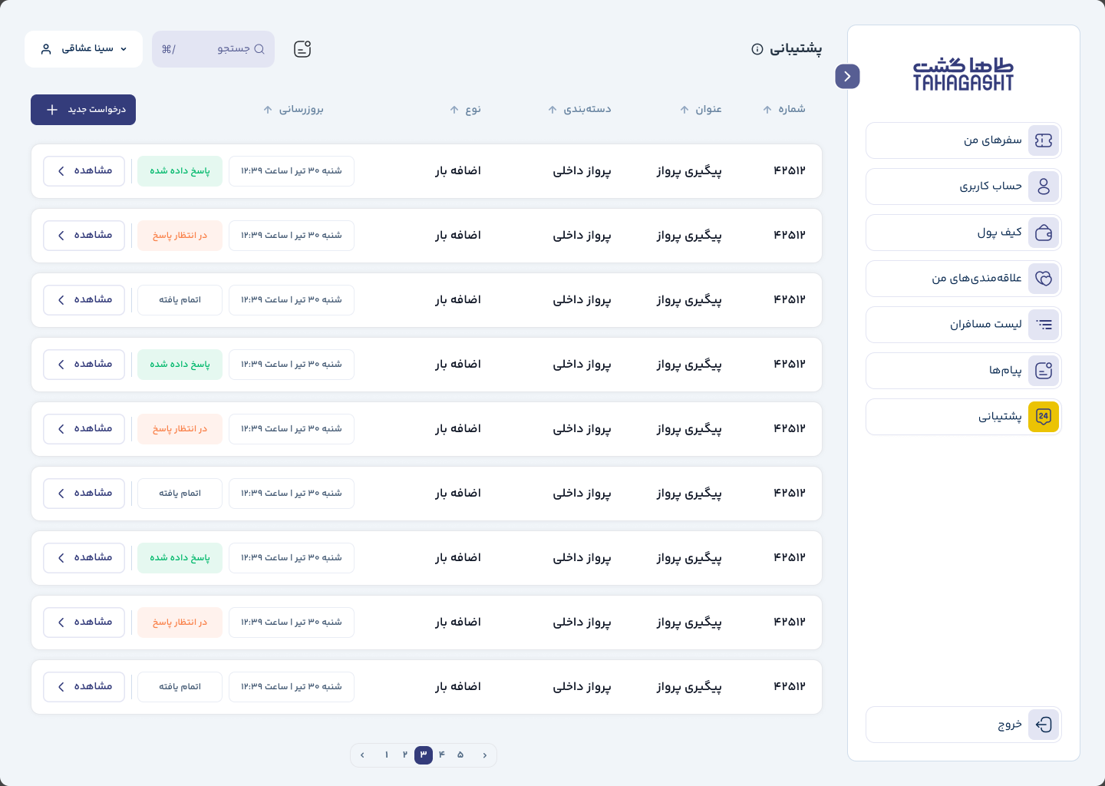Select the yellow پشتیبانی 24 icon
Image resolution: width=1105 pixels, height=786 pixels.
tap(1044, 417)
